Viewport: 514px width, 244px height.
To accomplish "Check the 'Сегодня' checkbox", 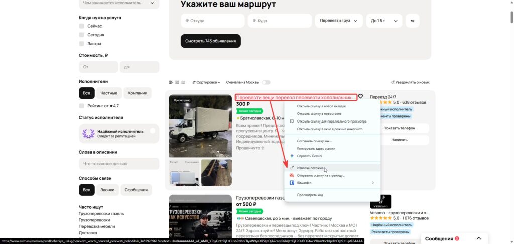I will (x=82, y=35).
